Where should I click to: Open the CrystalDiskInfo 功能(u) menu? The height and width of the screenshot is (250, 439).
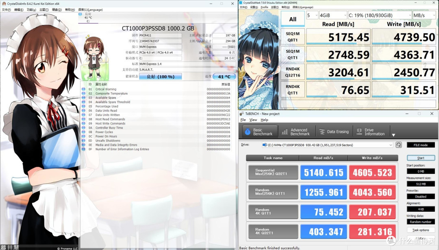(31, 9)
